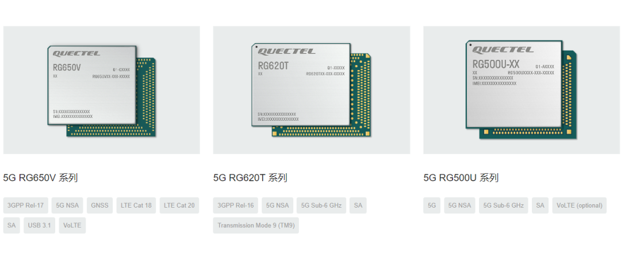Select the USB 3.1 tag
Viewport: 621px width, 260px height.
(39, 225)
